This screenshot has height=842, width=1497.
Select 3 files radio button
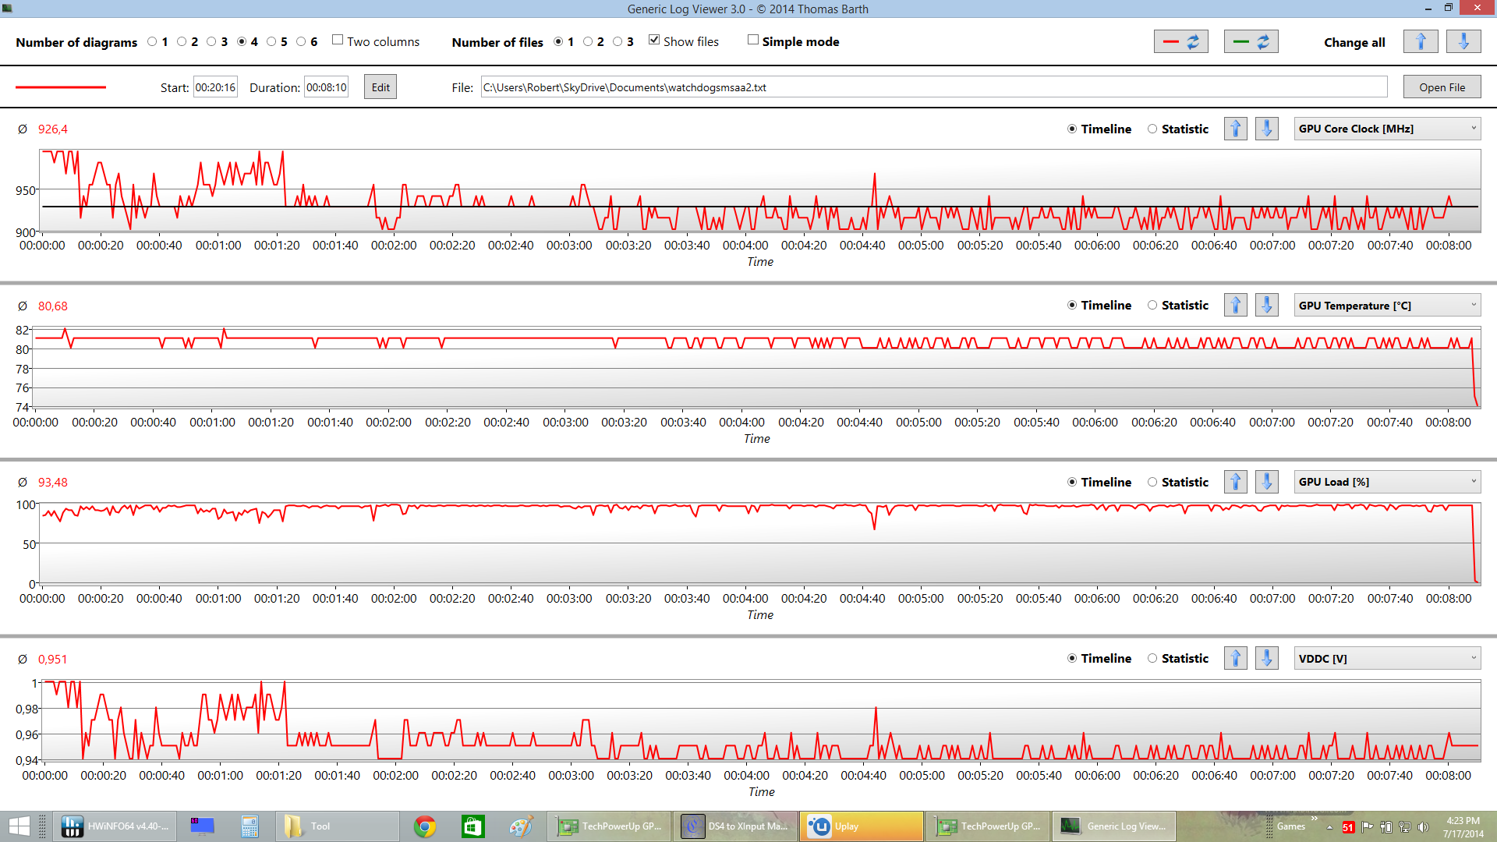click(x=618, y=41)
